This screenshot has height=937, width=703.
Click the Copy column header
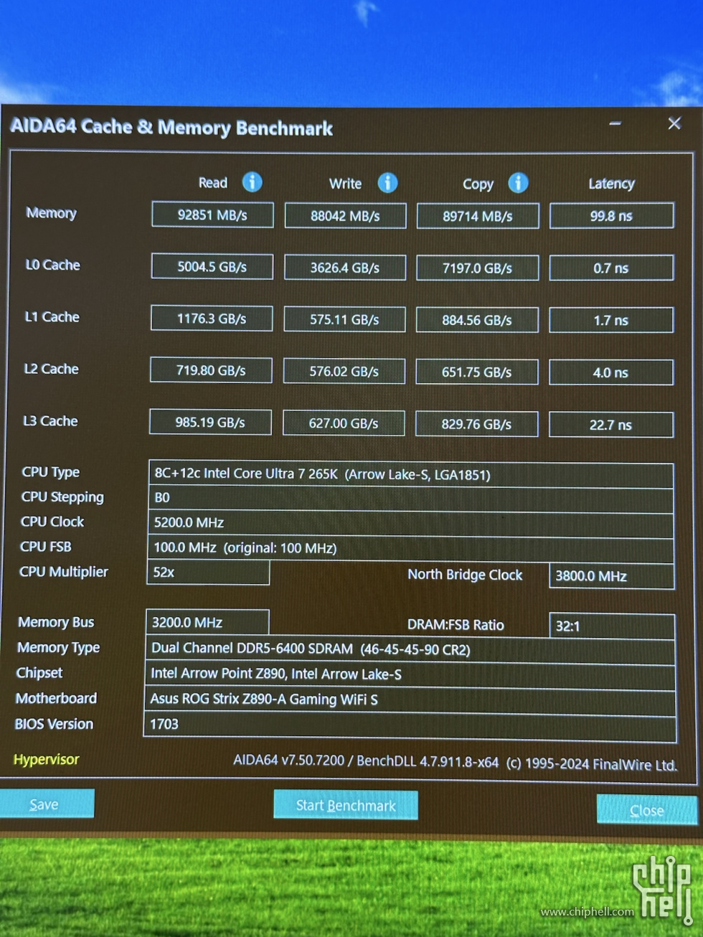(x=478, y=184)
